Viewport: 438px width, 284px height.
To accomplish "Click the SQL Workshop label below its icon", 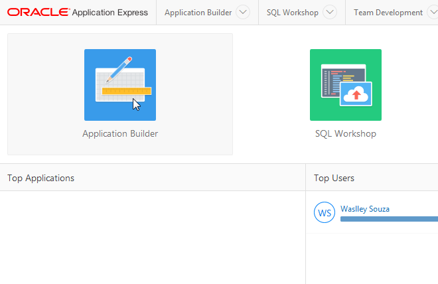I will [345, 133].
